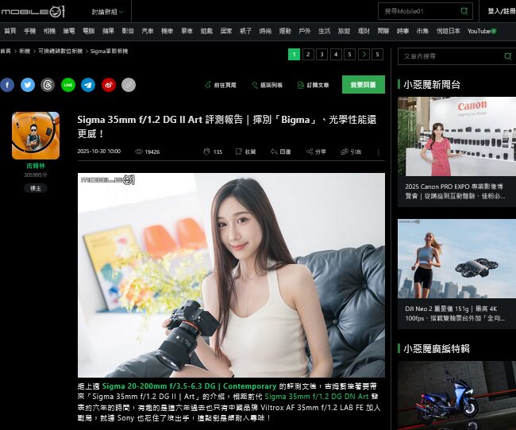Open the YouTube menu item
The height and width of the screenshot is (430, 516).
pyautogui.click(x=481, y=31)
